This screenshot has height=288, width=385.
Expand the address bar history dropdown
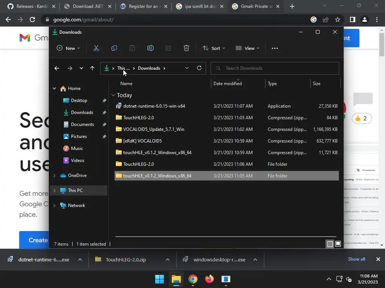coord(187,68)
